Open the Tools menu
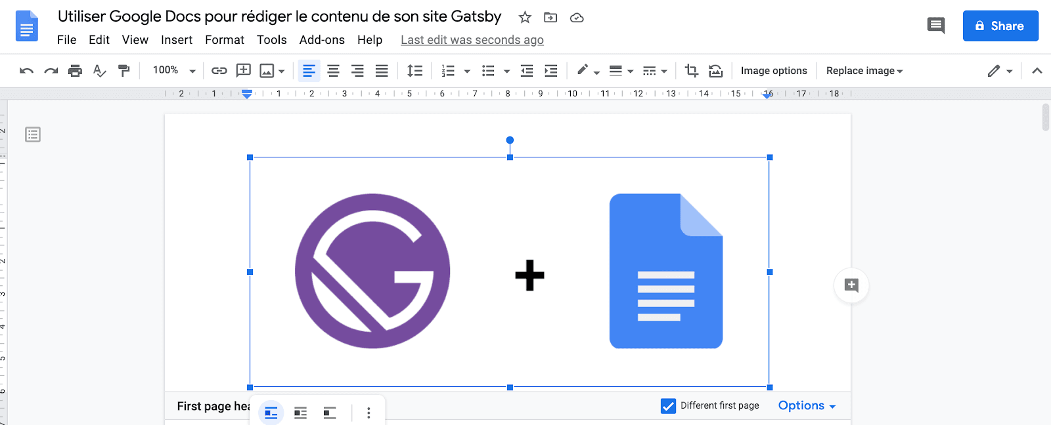 coord(272,40)
